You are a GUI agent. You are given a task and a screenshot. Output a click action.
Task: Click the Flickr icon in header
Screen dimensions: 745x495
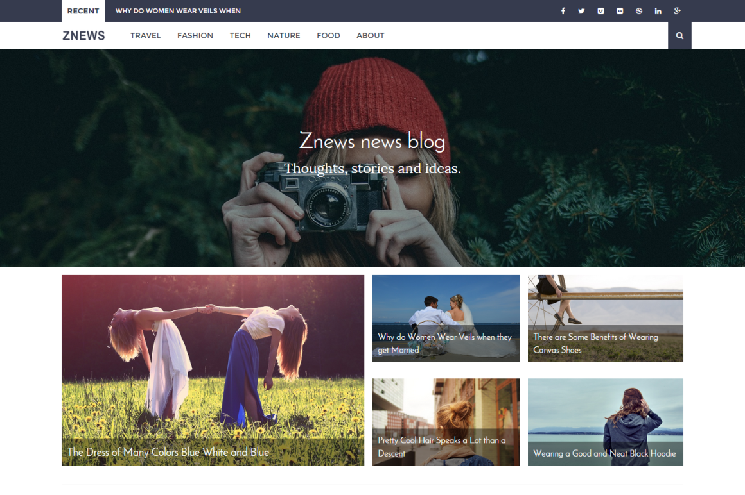620,11
